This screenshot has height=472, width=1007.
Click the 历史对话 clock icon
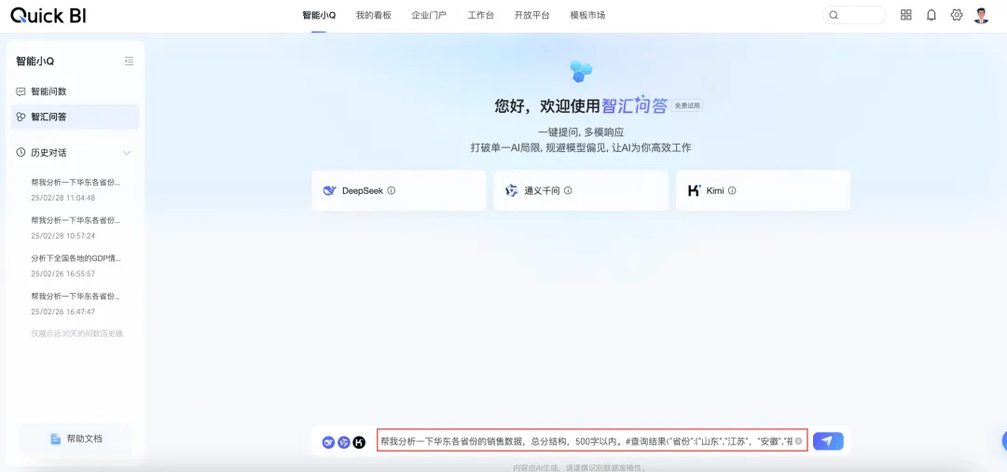(x=21, y=153)
